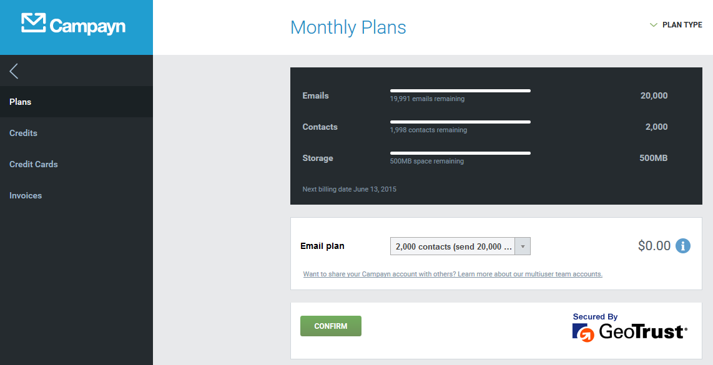Open the Plans sidebar section

pos(21,102)
